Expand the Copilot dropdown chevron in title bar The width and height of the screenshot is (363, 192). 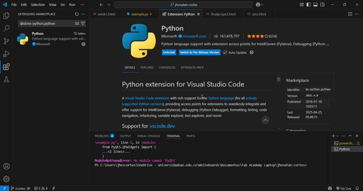pyautogui.click(x=263, y=5)
